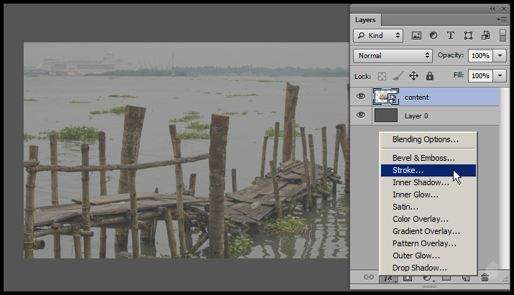Image resolution: width=514 pixels, height=295 pixels.
Task: Click the smart object filter icon
Action: coord(485,35)
